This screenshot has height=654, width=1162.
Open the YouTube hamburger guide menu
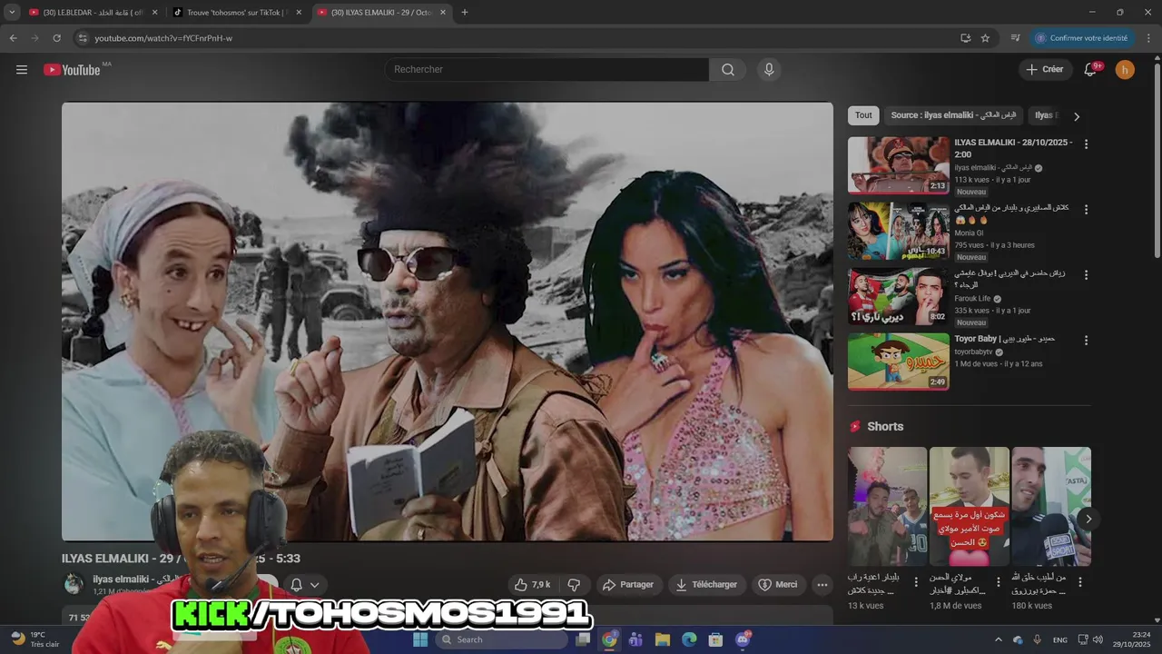22,70
